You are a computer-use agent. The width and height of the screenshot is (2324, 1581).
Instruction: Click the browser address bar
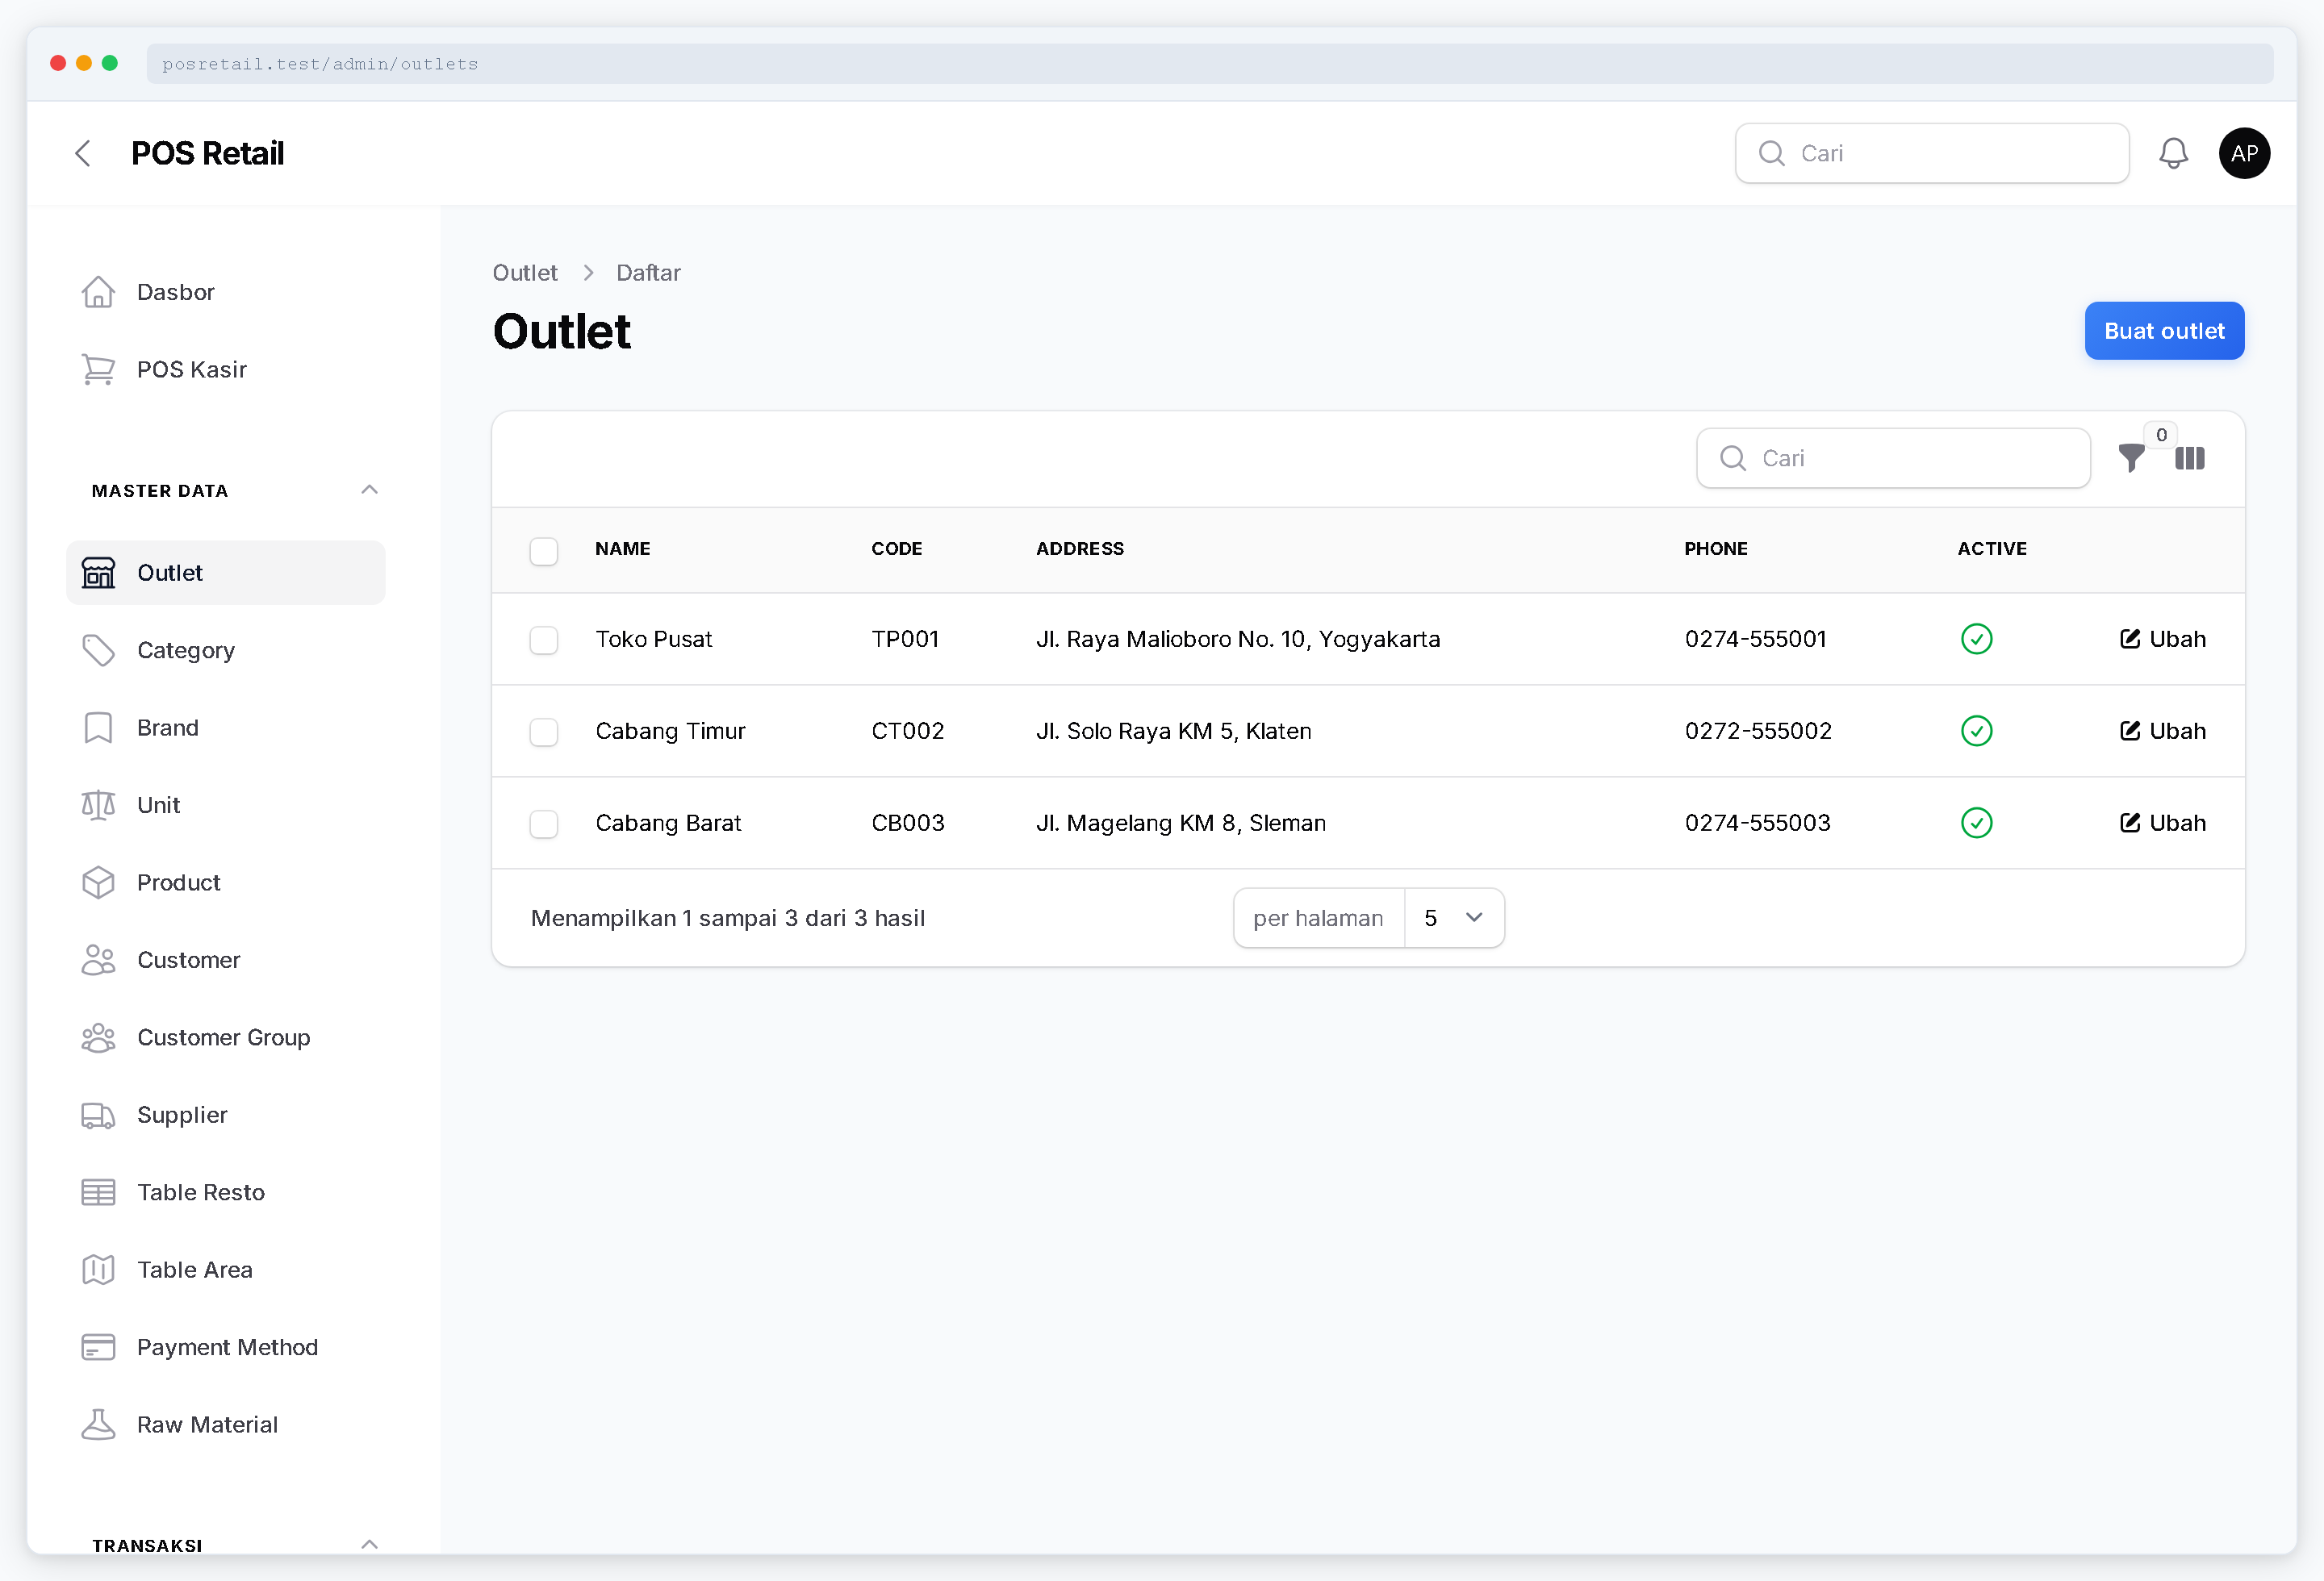[x=1209, y=64]
